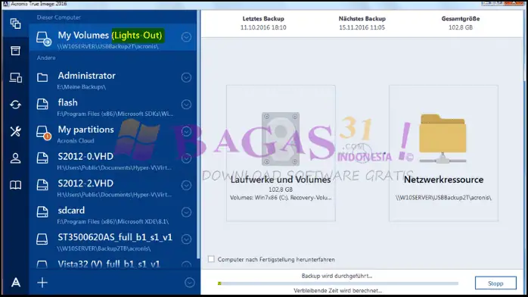Click the hard drive source icon
Image resolution: width=528 pixels, height=297 pixels.
(x=281, y=139)
